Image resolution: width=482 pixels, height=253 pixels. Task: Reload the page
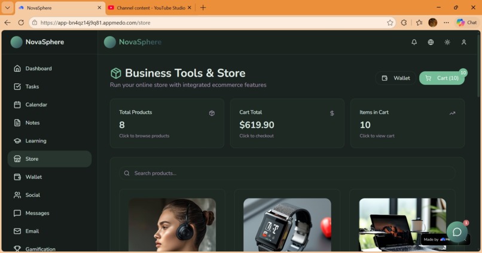pos(21,23)
